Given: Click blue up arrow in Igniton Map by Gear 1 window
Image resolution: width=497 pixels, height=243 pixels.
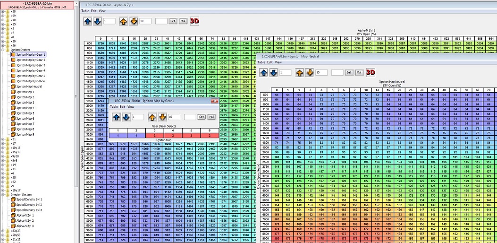Looking at the screenshot, I should point(116,117).
